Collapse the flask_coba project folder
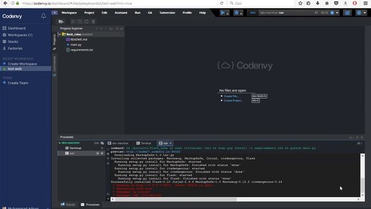The width and height of the screenshot is (371, 209). tap(60, 34)
